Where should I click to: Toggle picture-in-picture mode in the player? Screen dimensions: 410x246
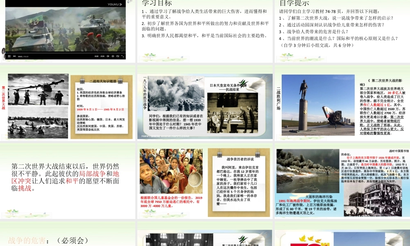(117, 56)
